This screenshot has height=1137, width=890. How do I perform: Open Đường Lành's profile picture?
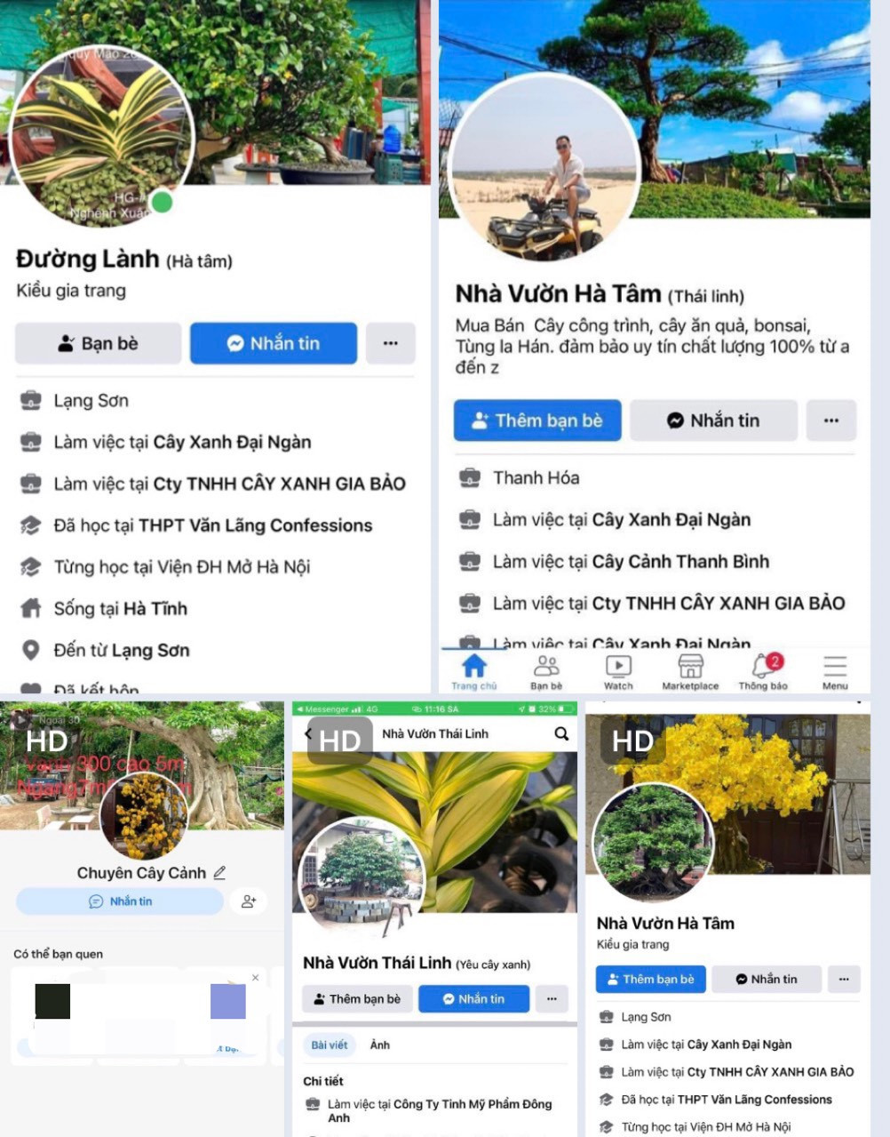(102, 136)
